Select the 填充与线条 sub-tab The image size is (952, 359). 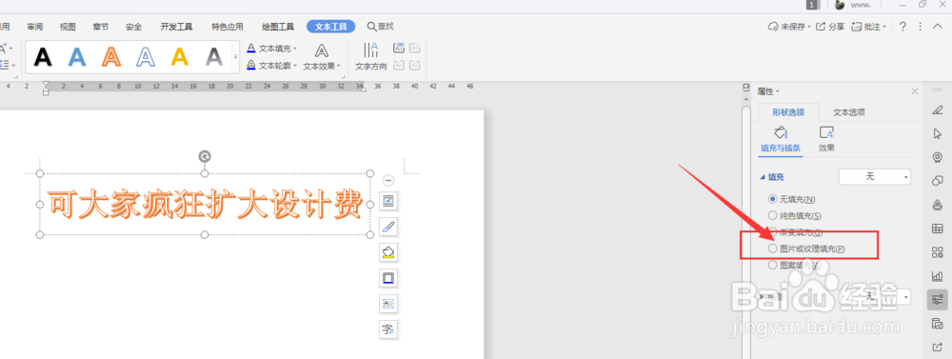(781, 140)
